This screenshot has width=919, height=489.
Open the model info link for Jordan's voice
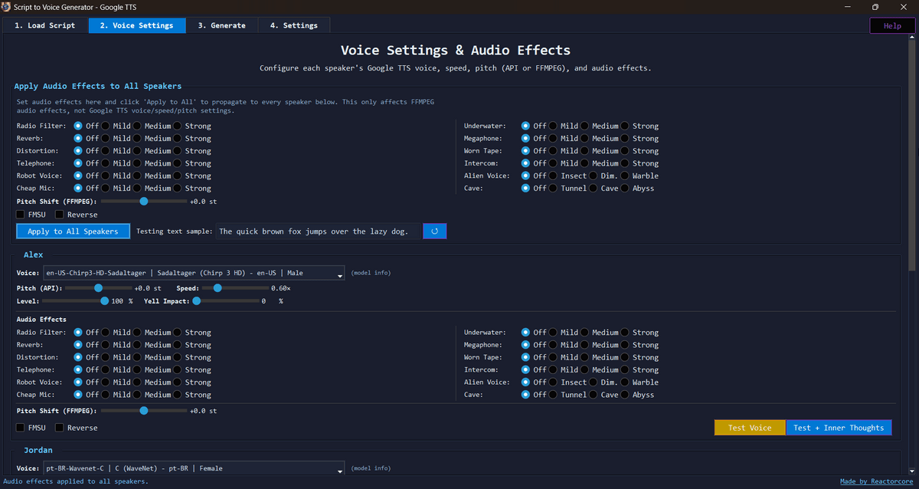pyautogui.click(x=371, y=468)
